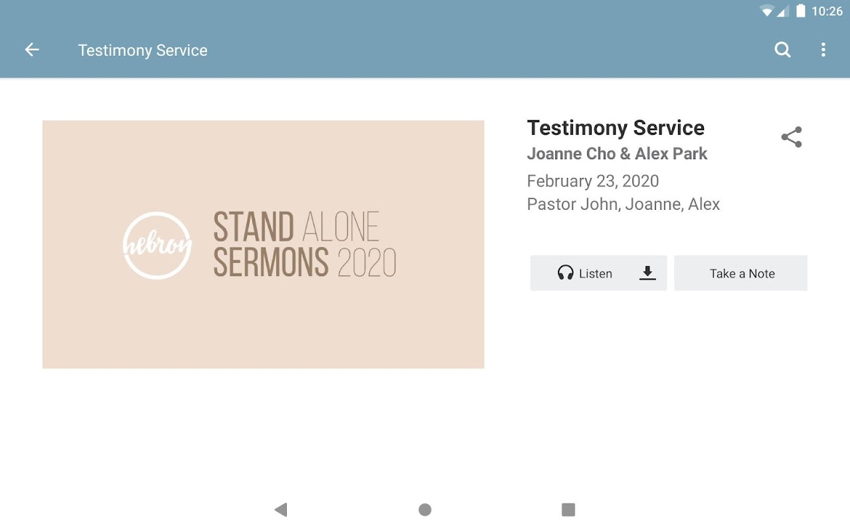Check the battery icon in status bar
Image resolution: width=850 pixels, height=531 pixels.
point(801,11)
